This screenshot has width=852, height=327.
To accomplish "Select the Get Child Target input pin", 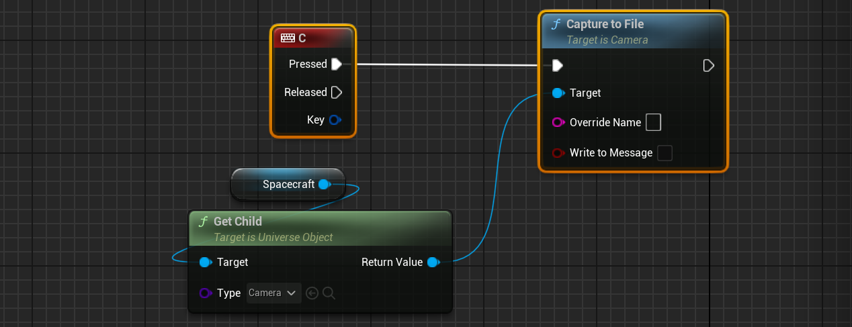I will [x=205, y=263].
